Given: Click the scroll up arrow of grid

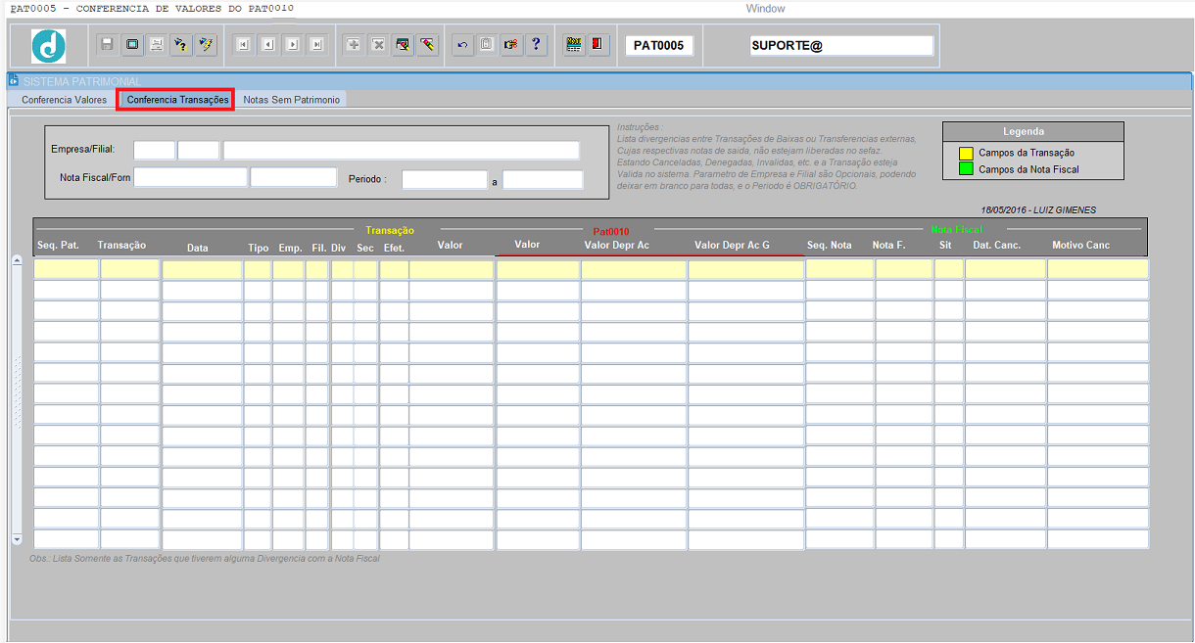Looking at the screenshot, I should pyautogui.click(x=16, y=260).
